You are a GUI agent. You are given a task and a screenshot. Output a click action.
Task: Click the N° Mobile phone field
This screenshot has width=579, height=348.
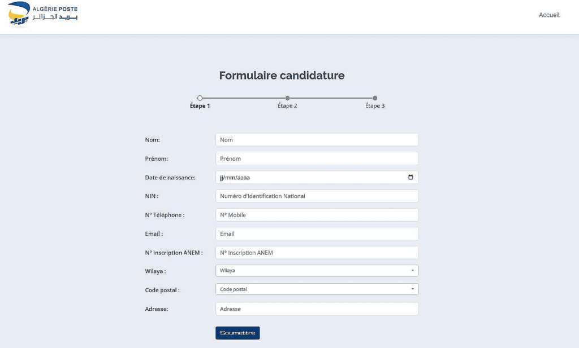point(317,215)
